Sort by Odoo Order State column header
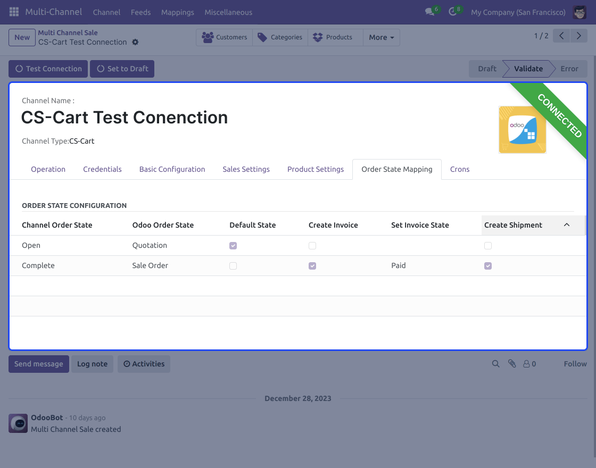 163,225
